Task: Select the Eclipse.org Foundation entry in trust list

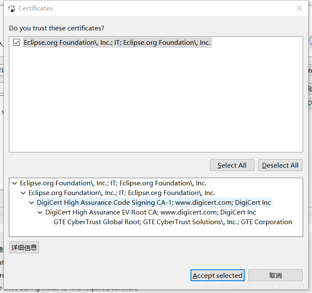Action: pos(117,43)
